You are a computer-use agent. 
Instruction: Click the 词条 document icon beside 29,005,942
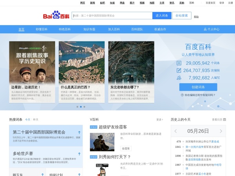[x=179, y=63]
